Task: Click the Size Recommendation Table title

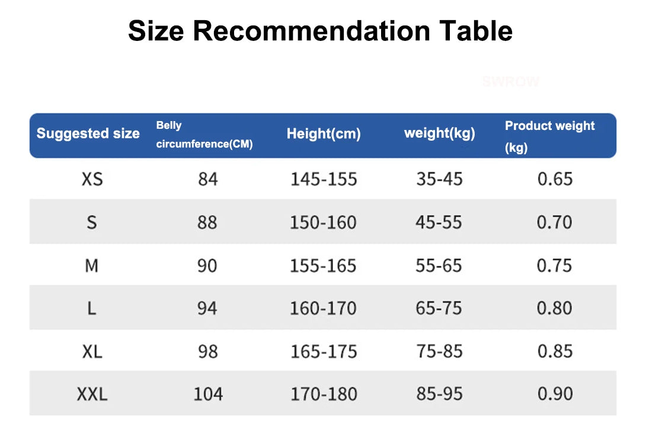Action: pyautogui.click(x=320, y=31)
